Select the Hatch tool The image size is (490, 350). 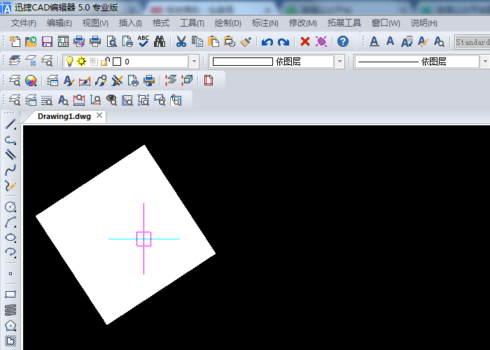click(x=10, y=341)
